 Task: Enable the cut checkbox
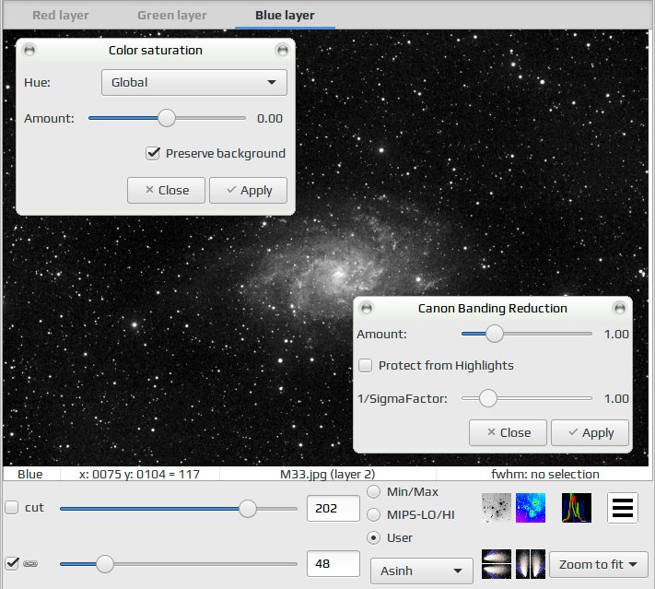(12, 508)
